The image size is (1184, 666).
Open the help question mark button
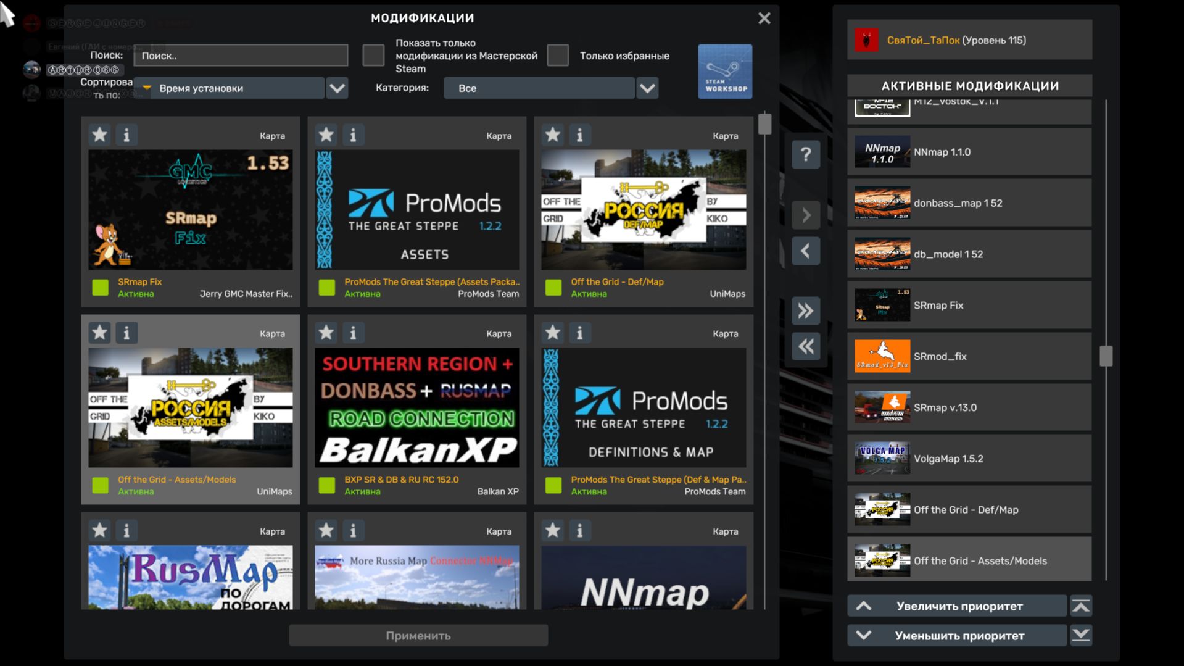click(x=806, y=154)
